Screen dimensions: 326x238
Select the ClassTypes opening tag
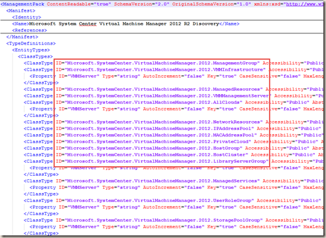click(x=35, y=56)
